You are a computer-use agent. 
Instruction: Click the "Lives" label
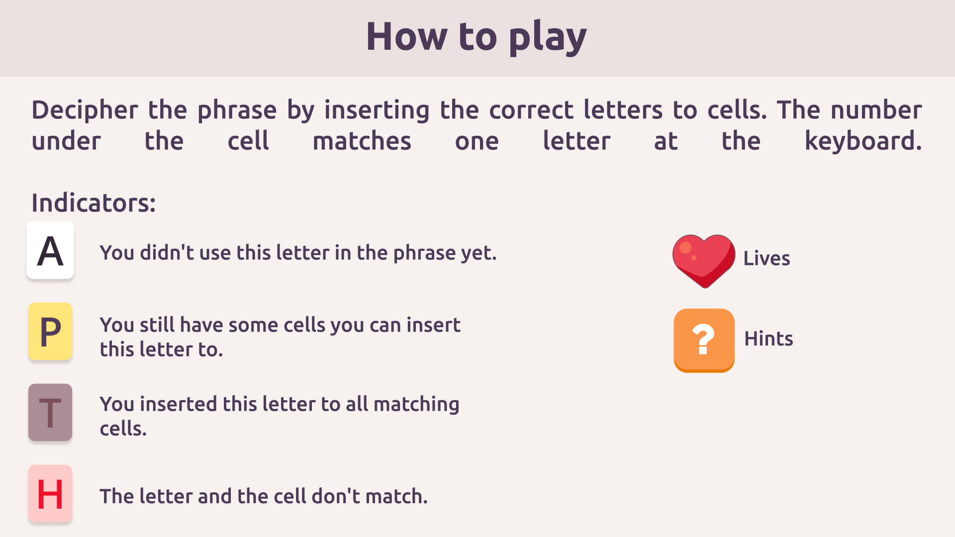click(x=766, y=259)
